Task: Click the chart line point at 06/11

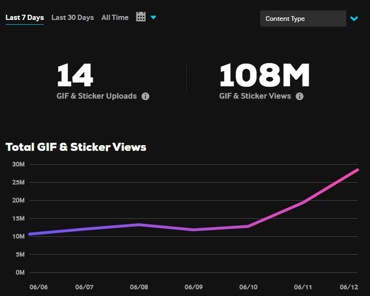Action: (303, 203)
